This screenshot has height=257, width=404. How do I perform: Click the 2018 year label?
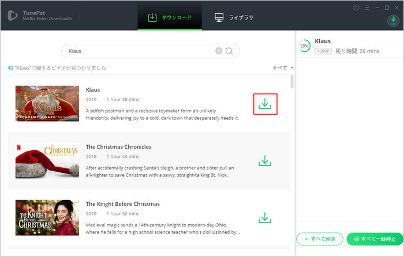point(91,157)
